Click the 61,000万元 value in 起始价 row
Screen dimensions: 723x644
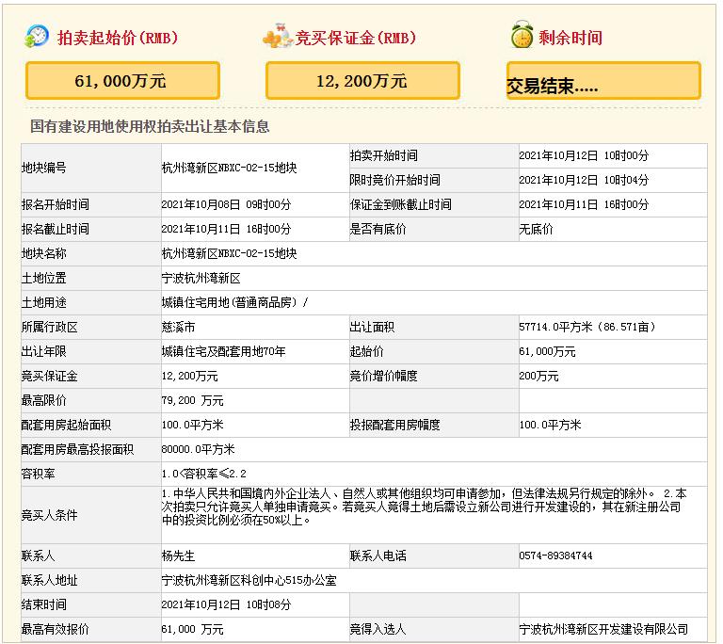pos(547,351)
